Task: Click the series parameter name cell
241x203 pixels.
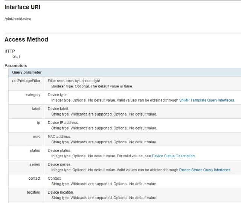Action: click(35, 165)
